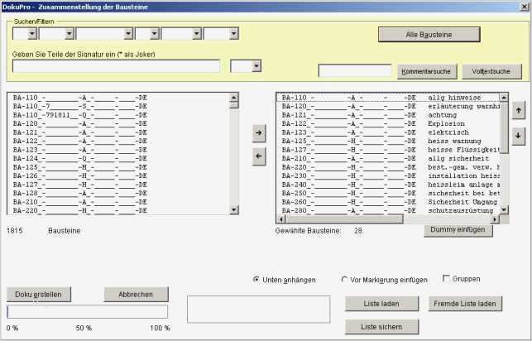Image resolution: width=532 pixels, height=341 pixels.
Task: Open third wide filter dropdown
Action: coord(128,34)
